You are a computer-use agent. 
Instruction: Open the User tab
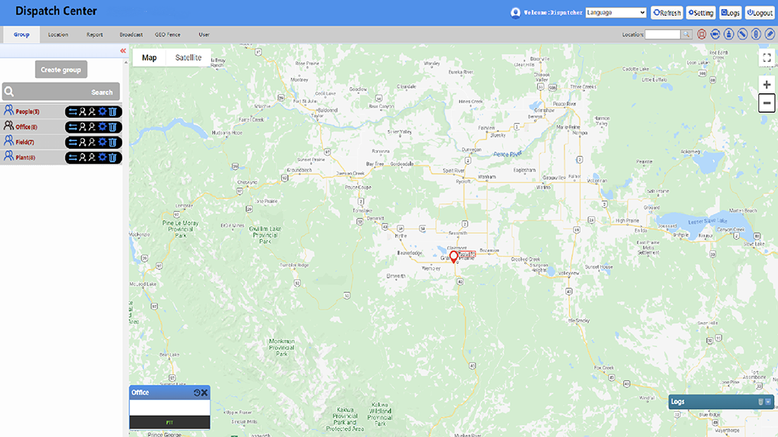coord(204,35)
